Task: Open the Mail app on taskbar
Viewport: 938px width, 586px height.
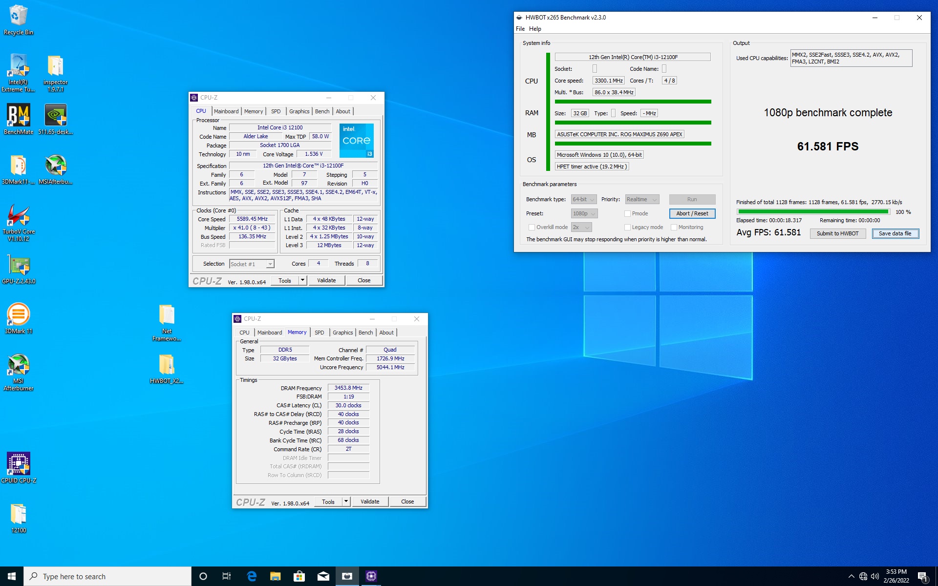Action: click(323, 576)
